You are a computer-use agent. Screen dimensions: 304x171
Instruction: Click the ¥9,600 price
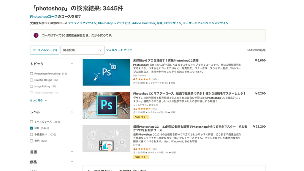tap(260, 60)
